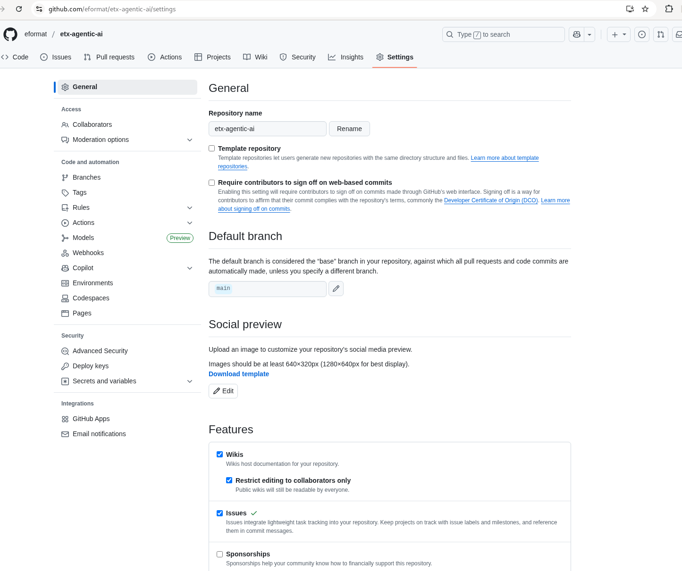Screen dimensions: 682x571
Task: Open the Wiki tab
Action: point(255,57)
